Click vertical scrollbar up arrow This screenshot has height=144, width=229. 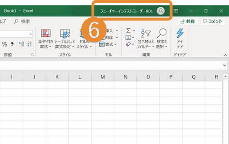(x=226, y=76)
